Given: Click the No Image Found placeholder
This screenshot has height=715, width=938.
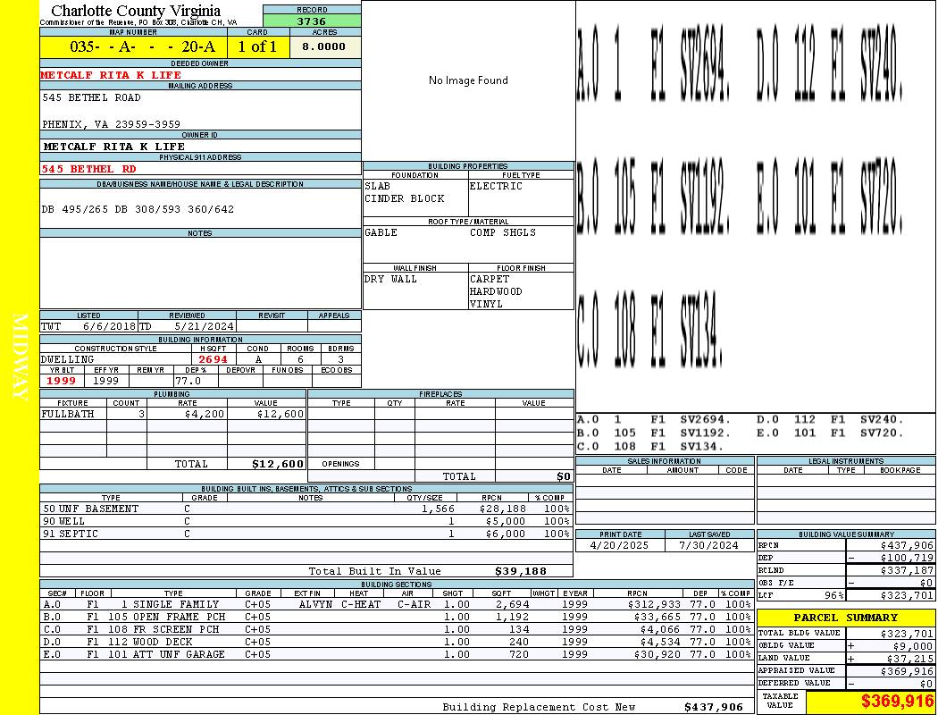Looking at the screenshot, I should pyautogui.click(x=468, y=80).
